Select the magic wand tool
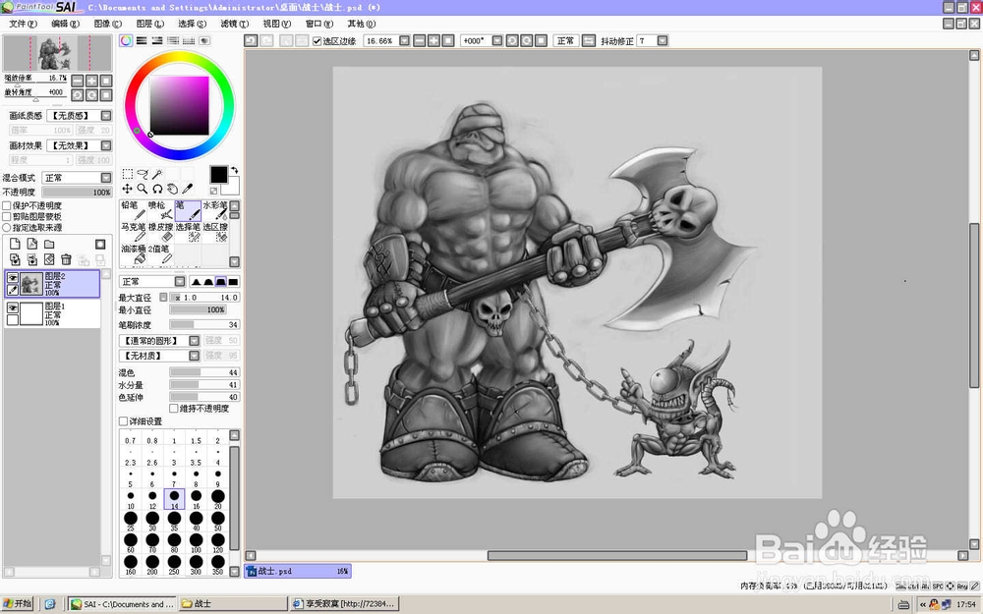983x614 pixels. [157, 174]
